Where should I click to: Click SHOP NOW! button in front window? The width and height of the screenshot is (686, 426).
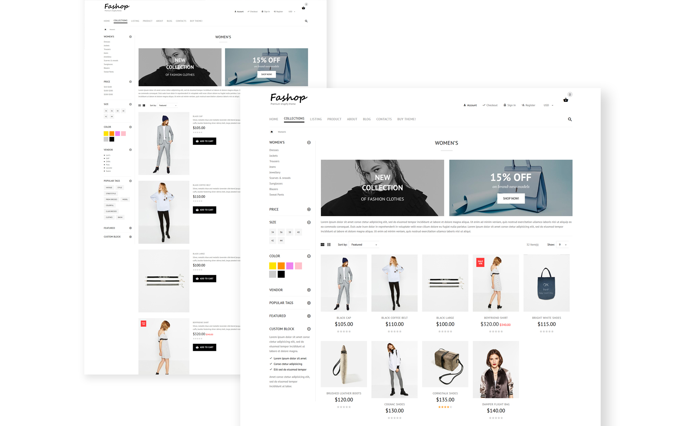pos(511,198)
